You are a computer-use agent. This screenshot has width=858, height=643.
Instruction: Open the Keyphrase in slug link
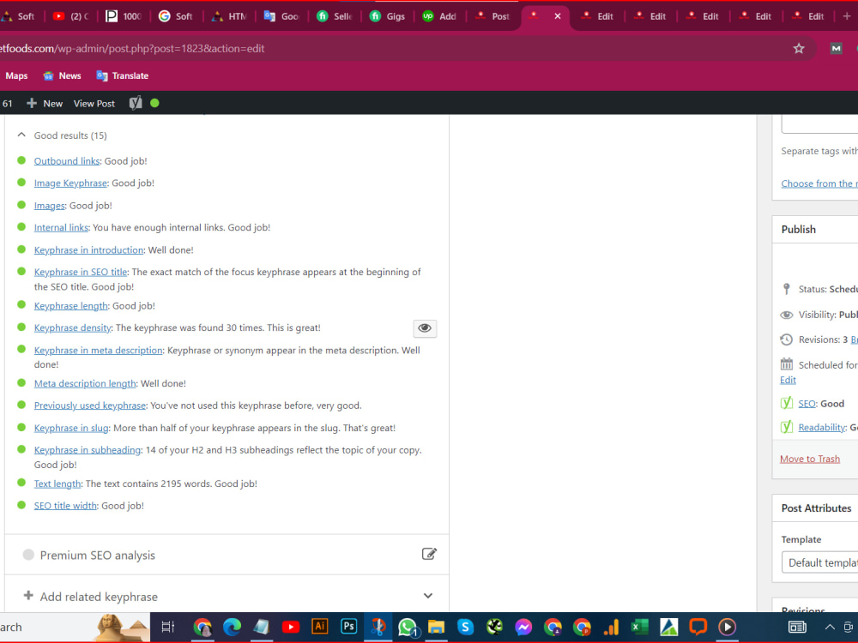coord(71,428)
